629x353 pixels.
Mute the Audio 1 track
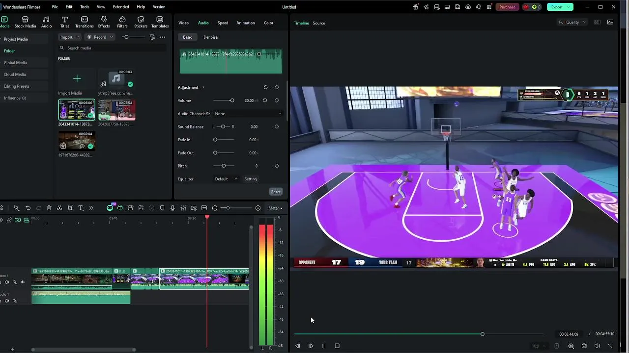[7, 301]
